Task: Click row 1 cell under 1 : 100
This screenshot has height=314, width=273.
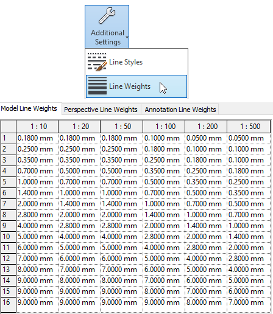Action: (x=164, y=138)
